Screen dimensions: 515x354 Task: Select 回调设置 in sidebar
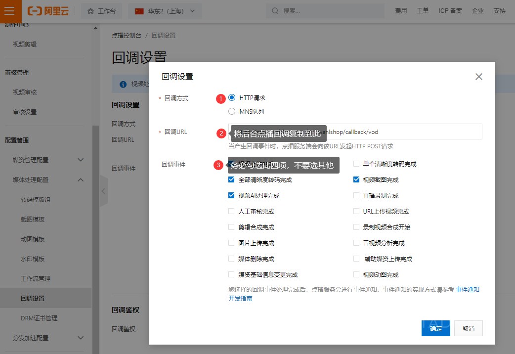pyautogui.click(x=46, y=298)
